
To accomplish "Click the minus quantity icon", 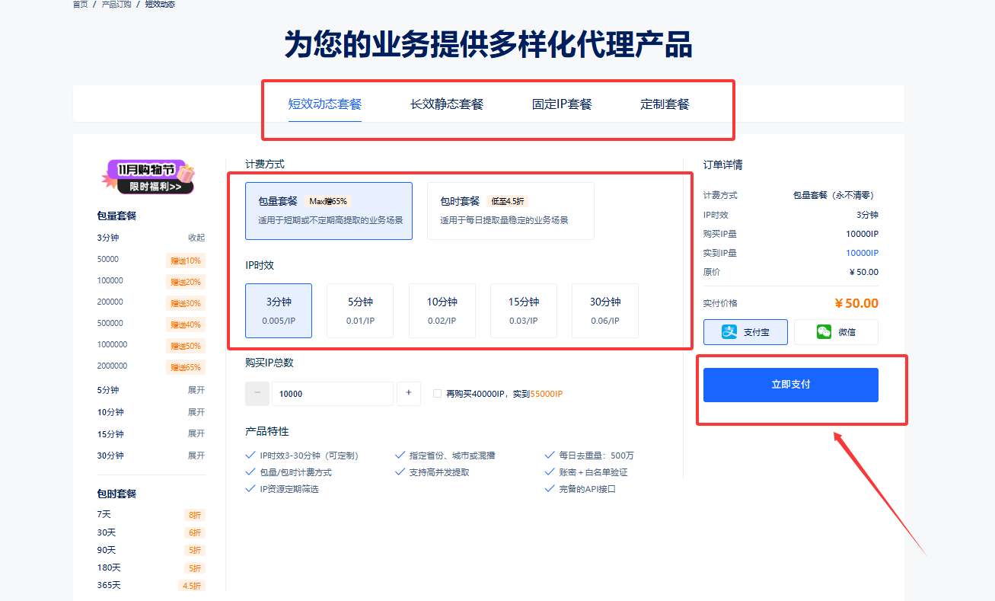I will (257, 393).
